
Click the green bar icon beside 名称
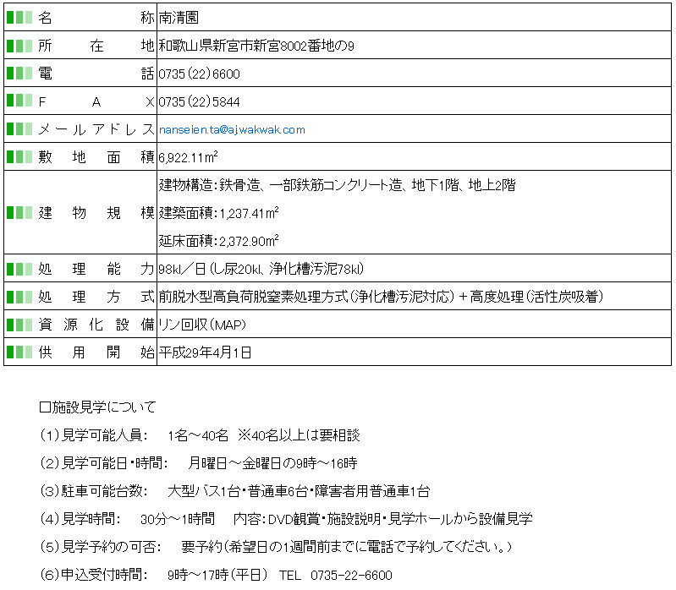pos(19,18)
